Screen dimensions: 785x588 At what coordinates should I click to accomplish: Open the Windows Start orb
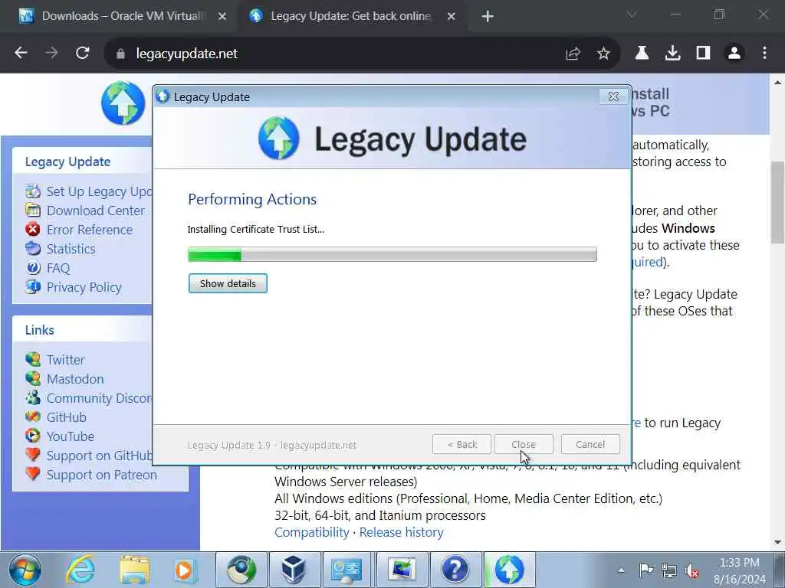pos(25,570)
